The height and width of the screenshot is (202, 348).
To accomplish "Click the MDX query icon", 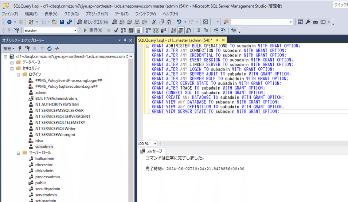I will coord(122,22).
